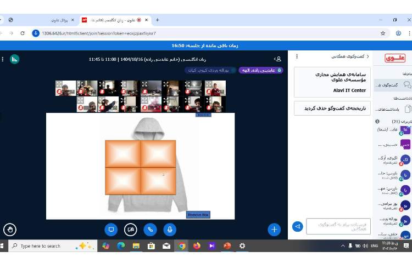Open Windows Settings from taskbar
The height and width of the screenshot is (263, 412).
[242, 246]
